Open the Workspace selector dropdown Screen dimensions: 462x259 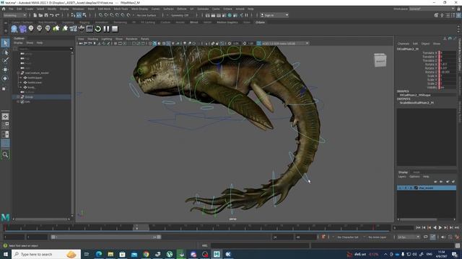432,9
